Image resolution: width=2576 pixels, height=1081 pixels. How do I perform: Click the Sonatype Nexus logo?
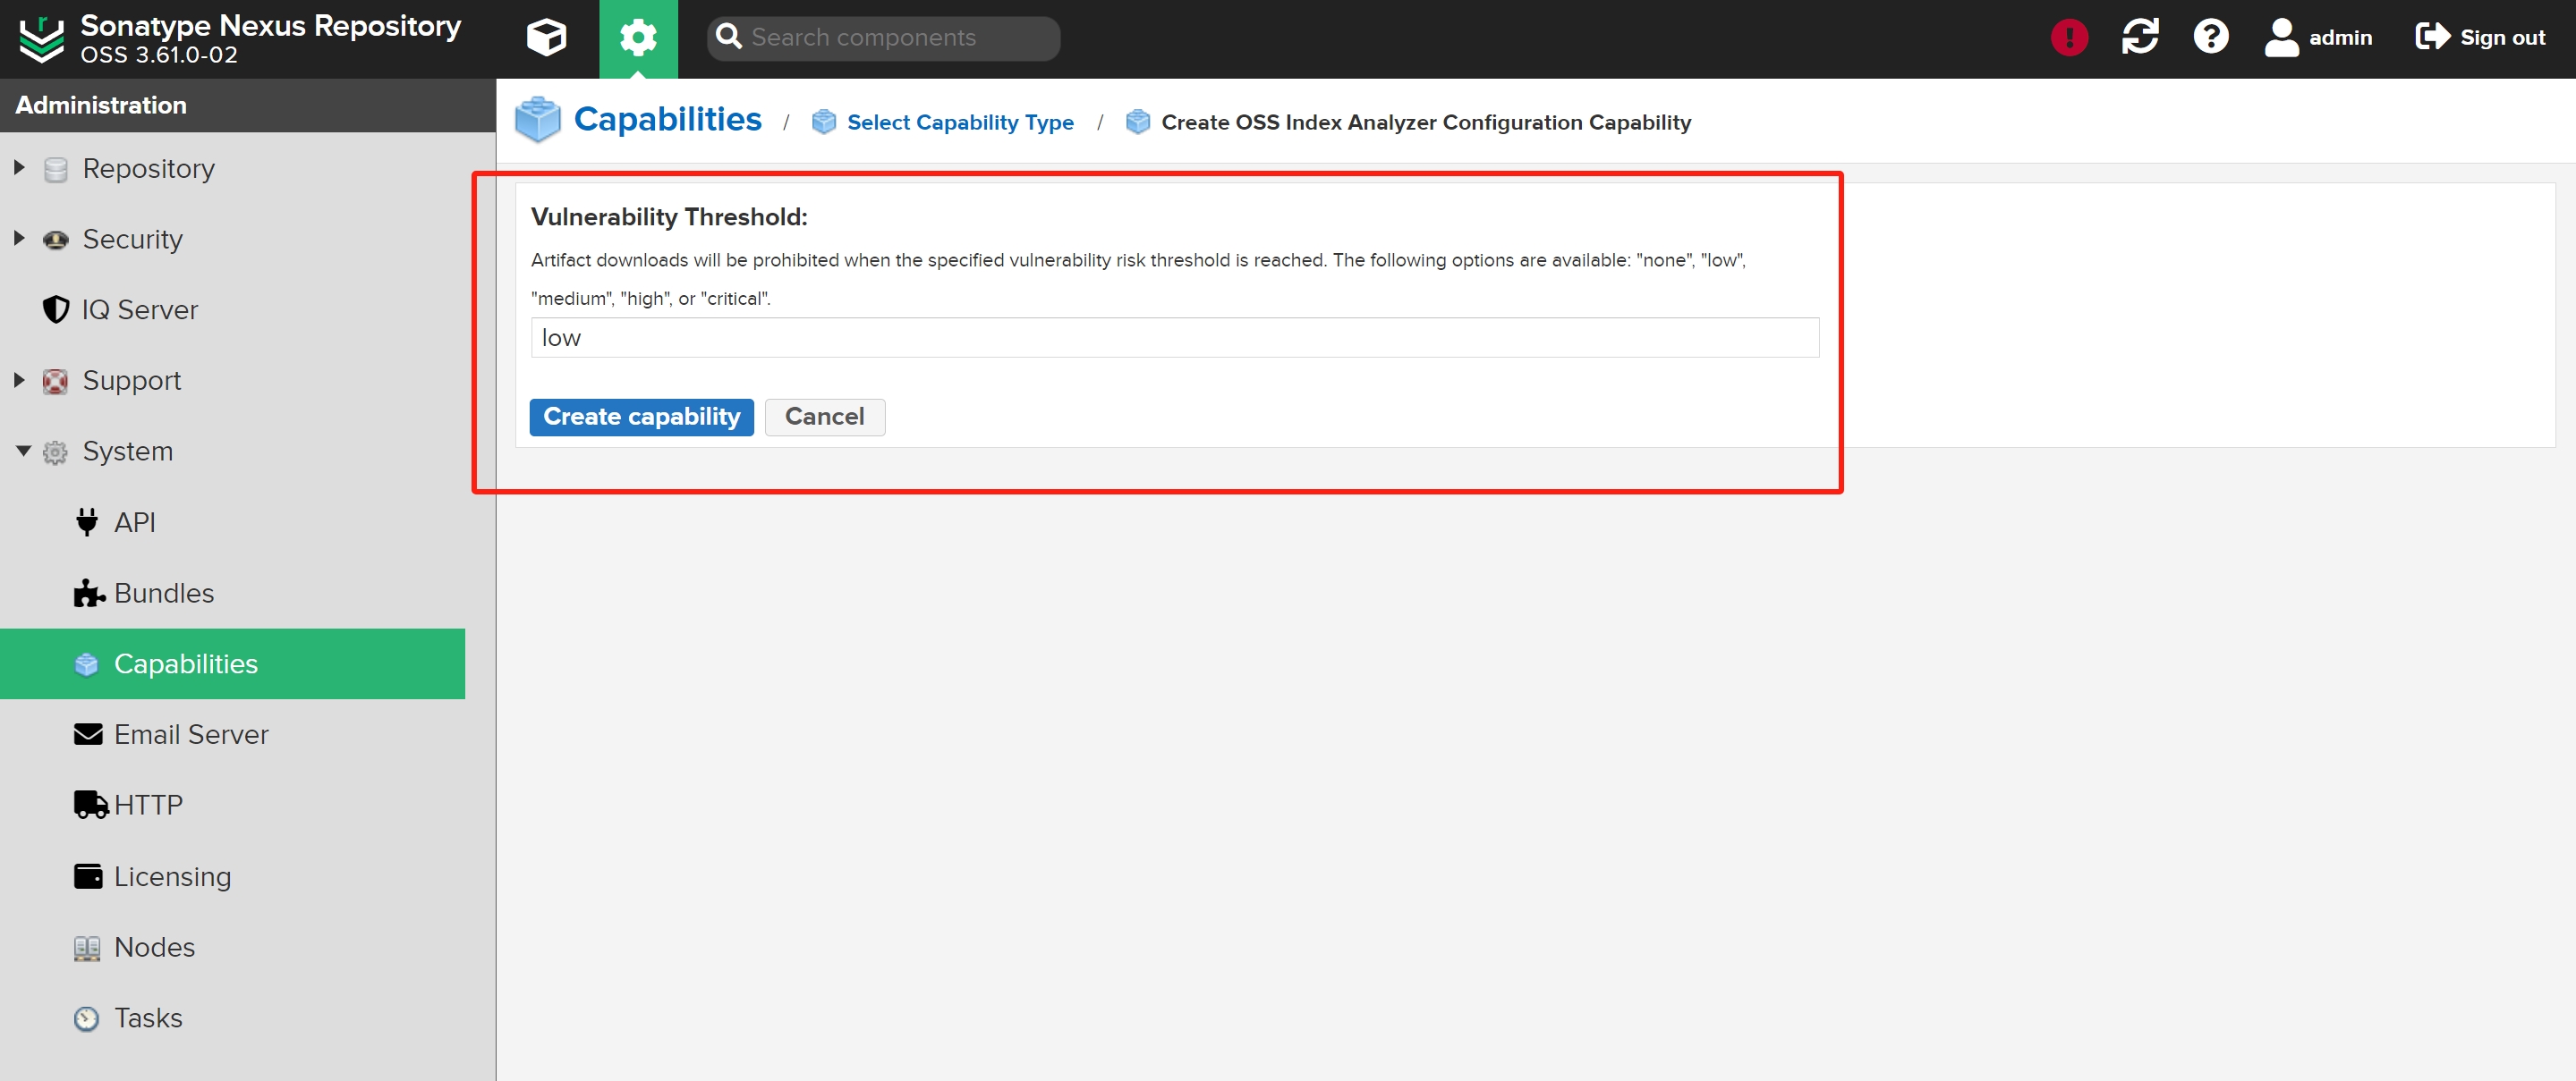point(41,38)
